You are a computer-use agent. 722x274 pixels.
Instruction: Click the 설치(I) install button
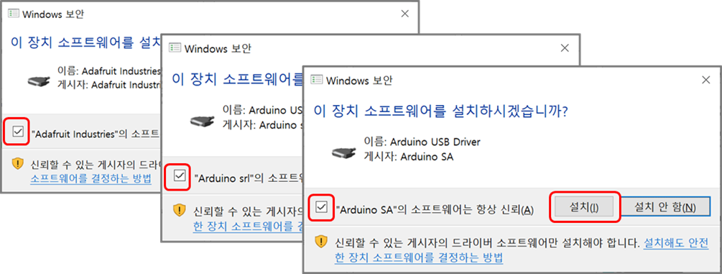[x=584, y=207]
